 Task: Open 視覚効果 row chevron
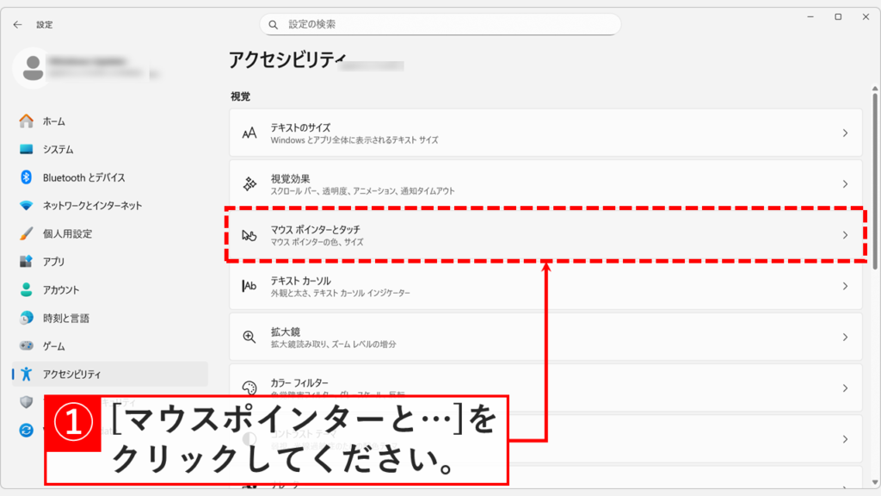(845, 184)
